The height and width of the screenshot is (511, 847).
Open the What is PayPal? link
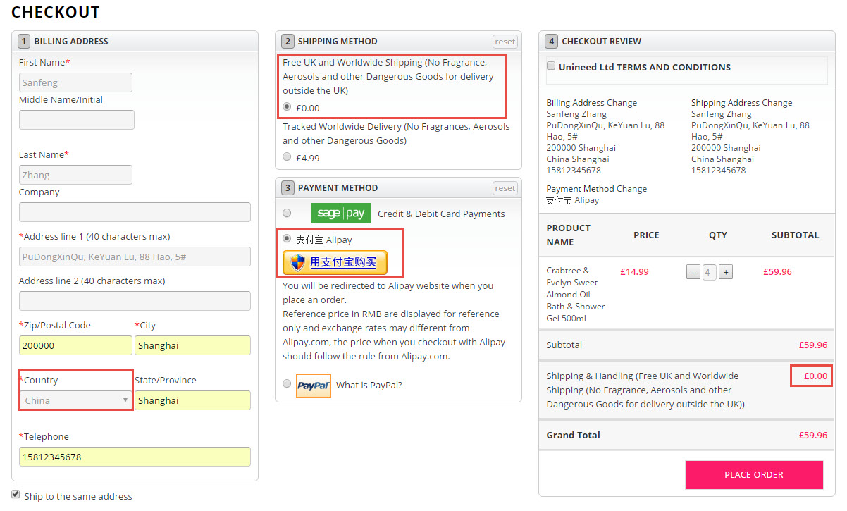[x=369, y=385]
